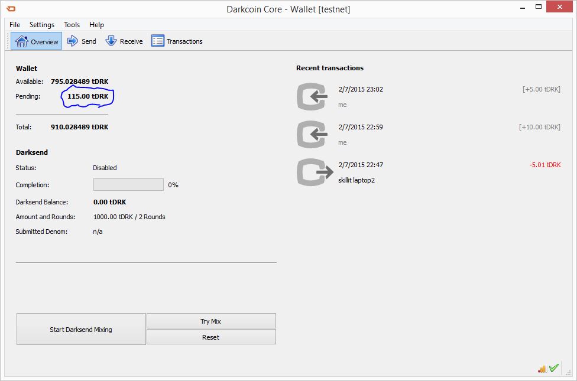This screenshot has height=381, width=577.
Task: Click the Darksend Completion progress bar
Action: click(x=128, y=185)
